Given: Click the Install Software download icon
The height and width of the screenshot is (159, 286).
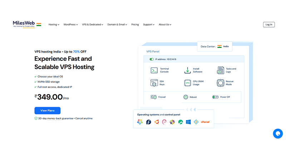Looking at the screenshot, I should coord(187,70).
